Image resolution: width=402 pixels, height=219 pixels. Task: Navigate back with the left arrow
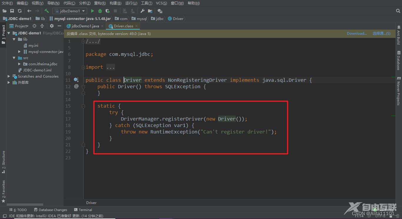coord(29,11)
